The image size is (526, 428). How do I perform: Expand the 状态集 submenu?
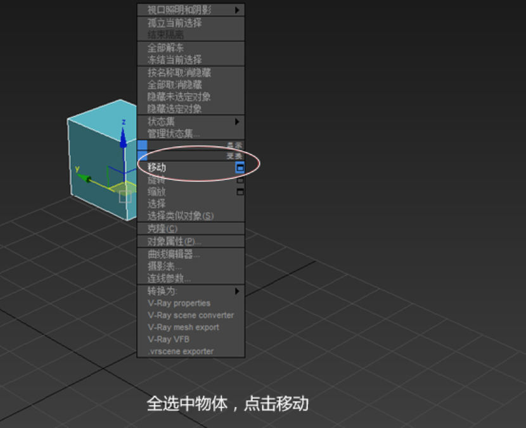pyautogui.click(x=238, y=122)
